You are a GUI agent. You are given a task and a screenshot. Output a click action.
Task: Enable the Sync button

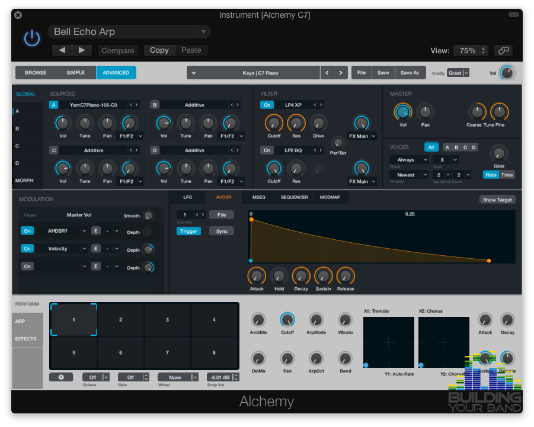click(222, 231)
